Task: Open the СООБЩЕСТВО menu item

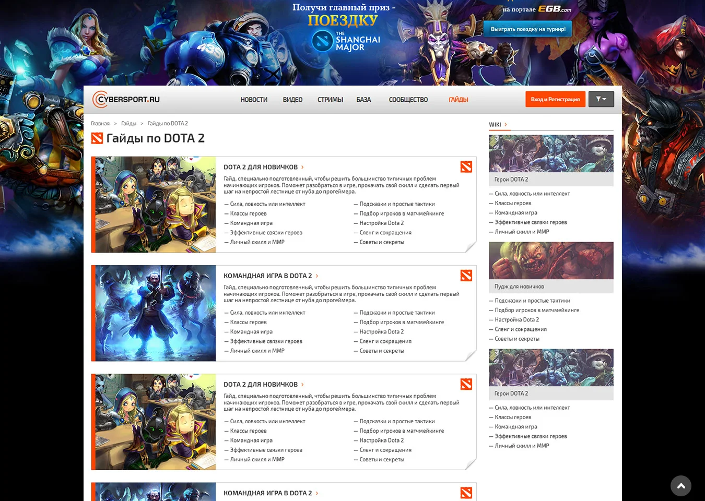Action: click(x=408, y=100)
